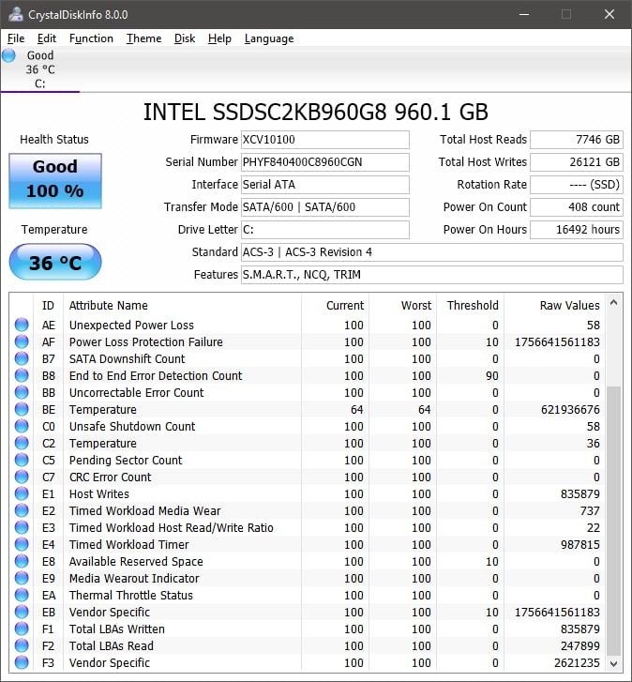Click the status orb for Available Reserved Space
The image size is (632, 682).
22,561
